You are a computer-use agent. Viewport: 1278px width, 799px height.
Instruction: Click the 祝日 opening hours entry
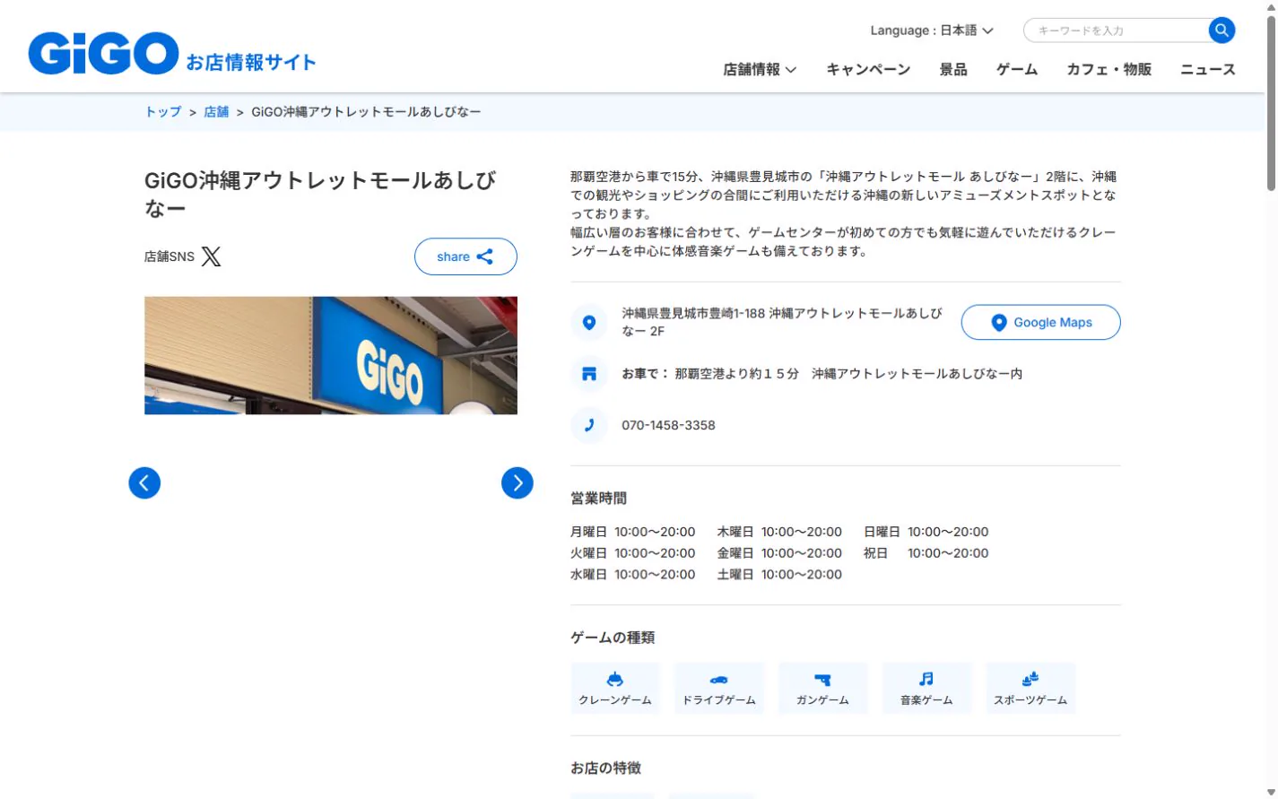(926, 553)
